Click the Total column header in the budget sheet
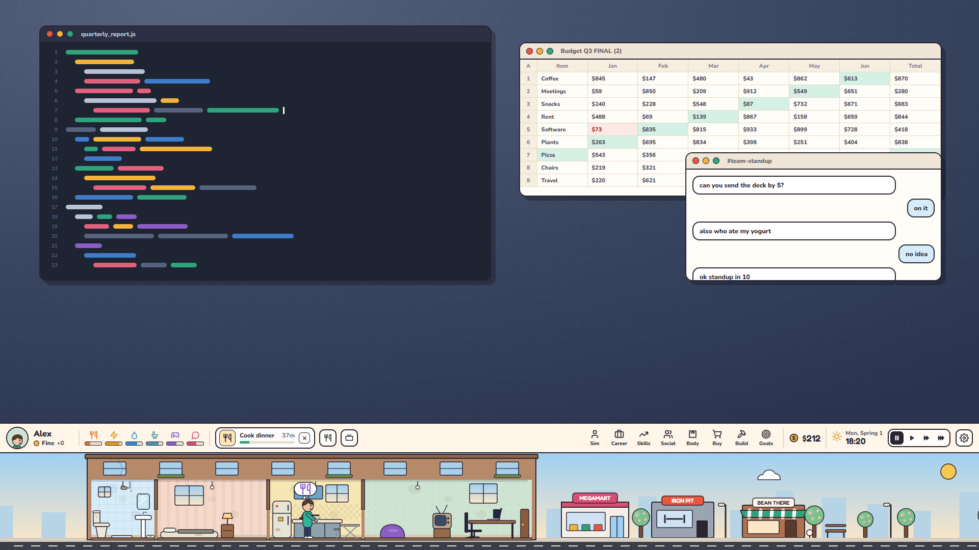 [915, 66]
